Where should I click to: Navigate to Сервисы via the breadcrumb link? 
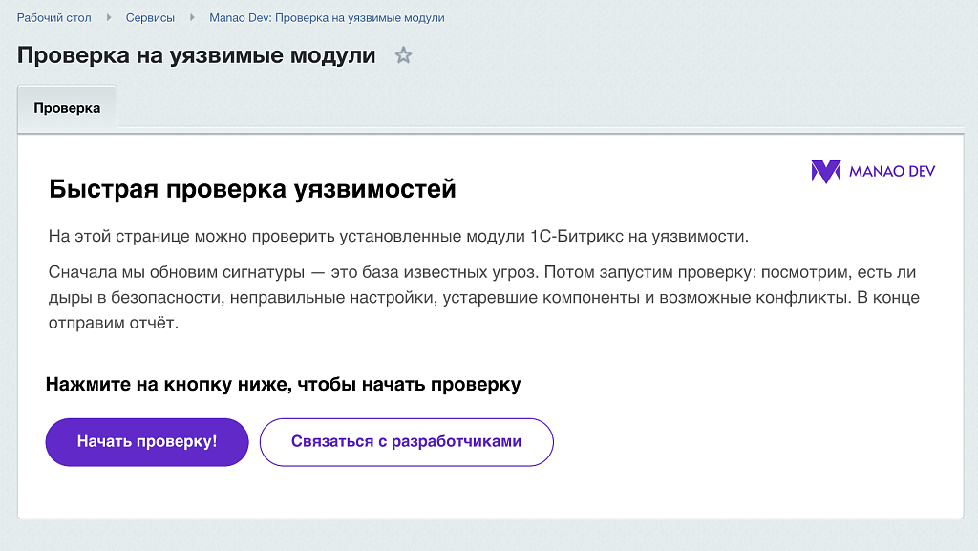149,17
